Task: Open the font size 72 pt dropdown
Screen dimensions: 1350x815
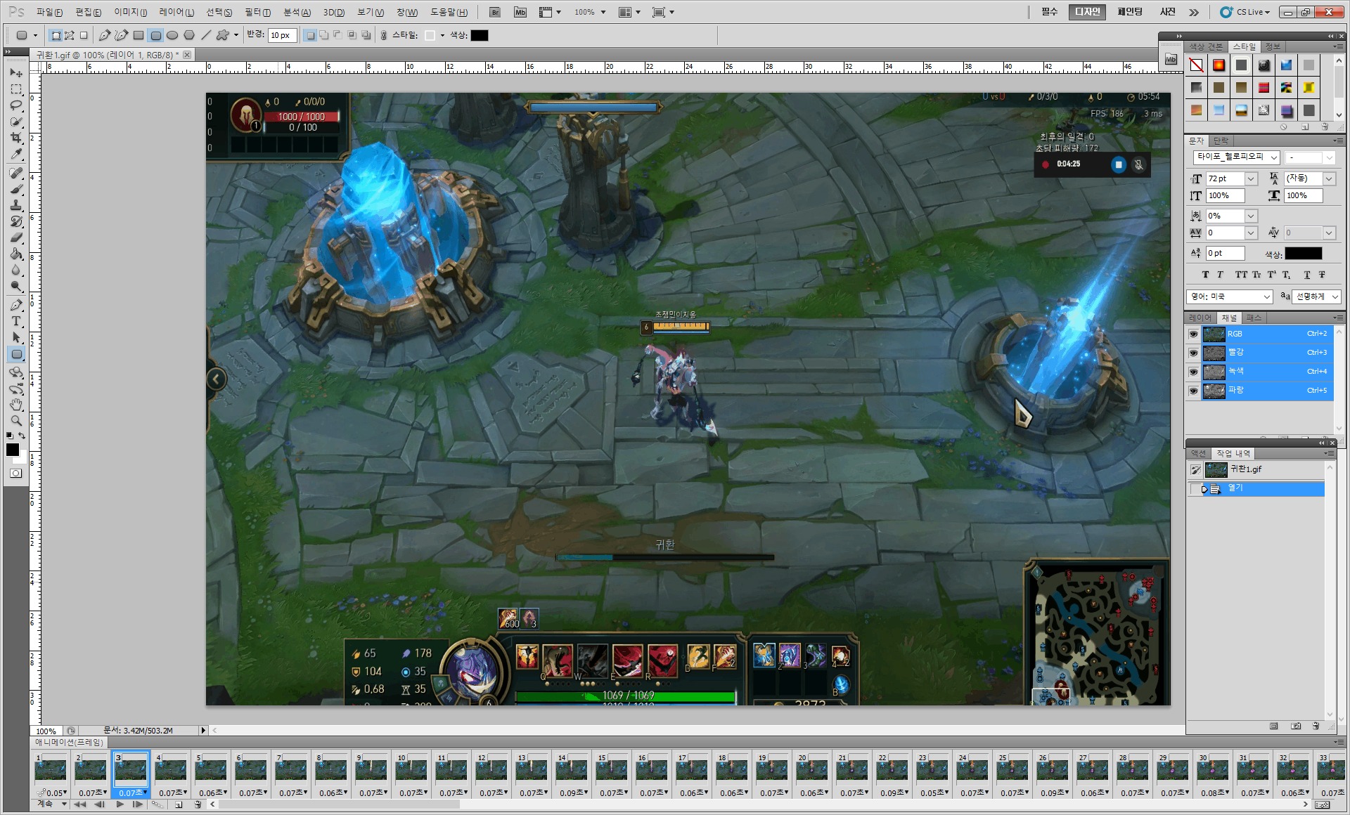Action: 1251,178
